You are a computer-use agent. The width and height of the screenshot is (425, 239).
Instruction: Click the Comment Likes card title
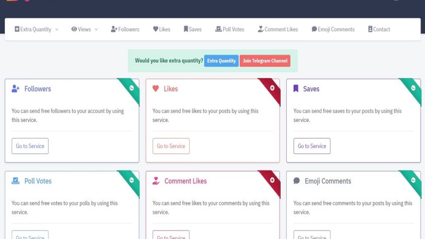tap(186, 181)
